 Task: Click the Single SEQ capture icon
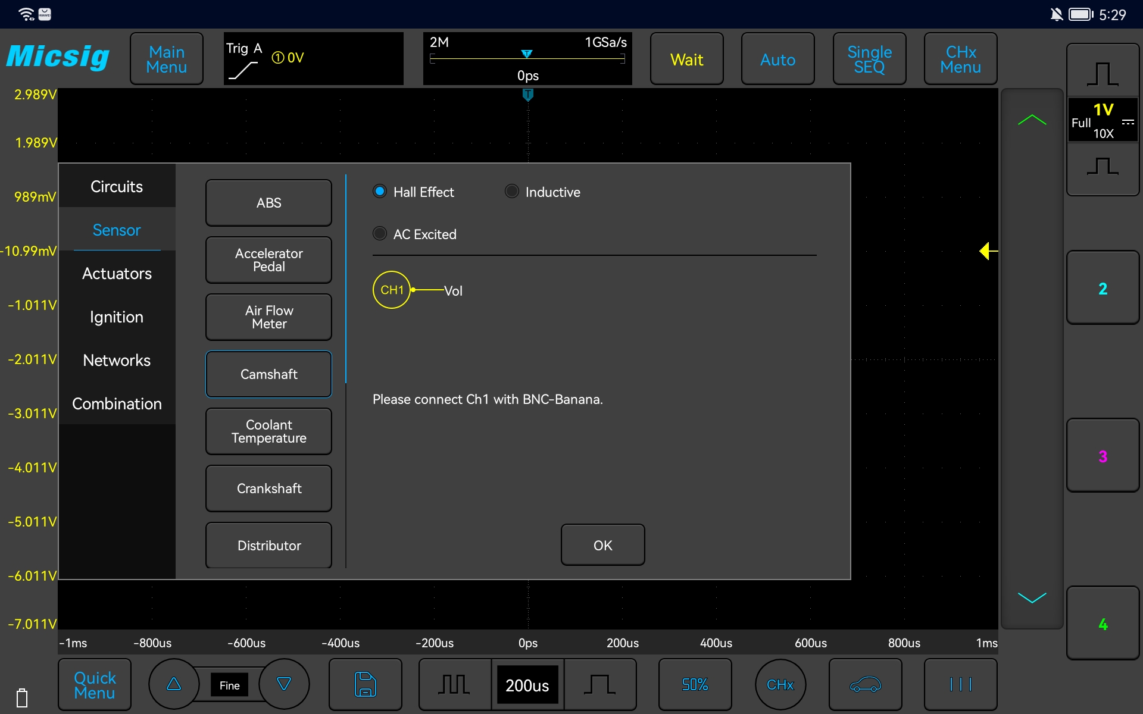click(870, 58)
